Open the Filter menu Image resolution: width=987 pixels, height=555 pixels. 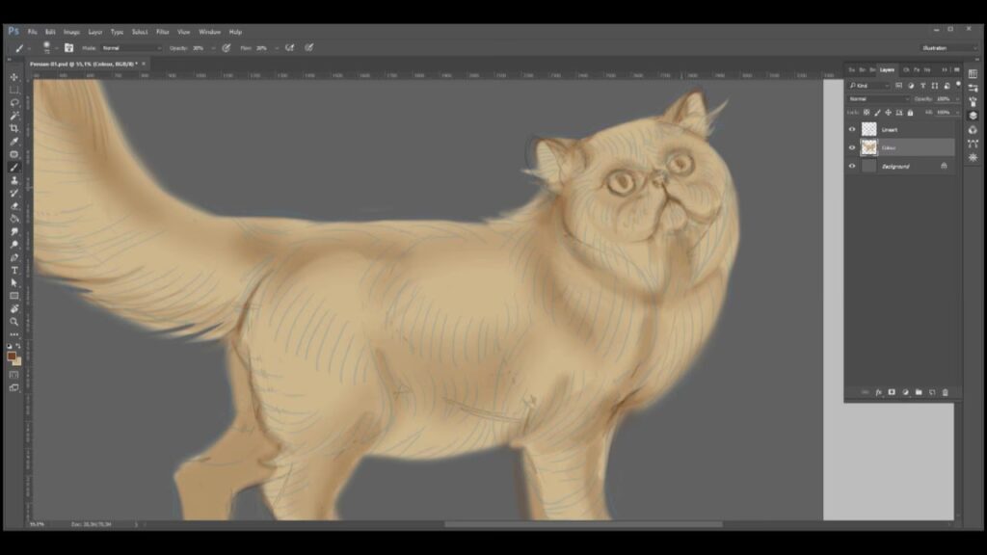[163, 32]
